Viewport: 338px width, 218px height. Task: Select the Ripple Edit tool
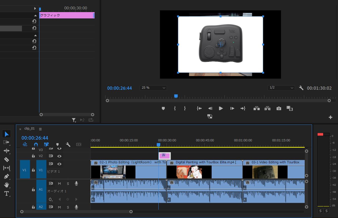7,151
